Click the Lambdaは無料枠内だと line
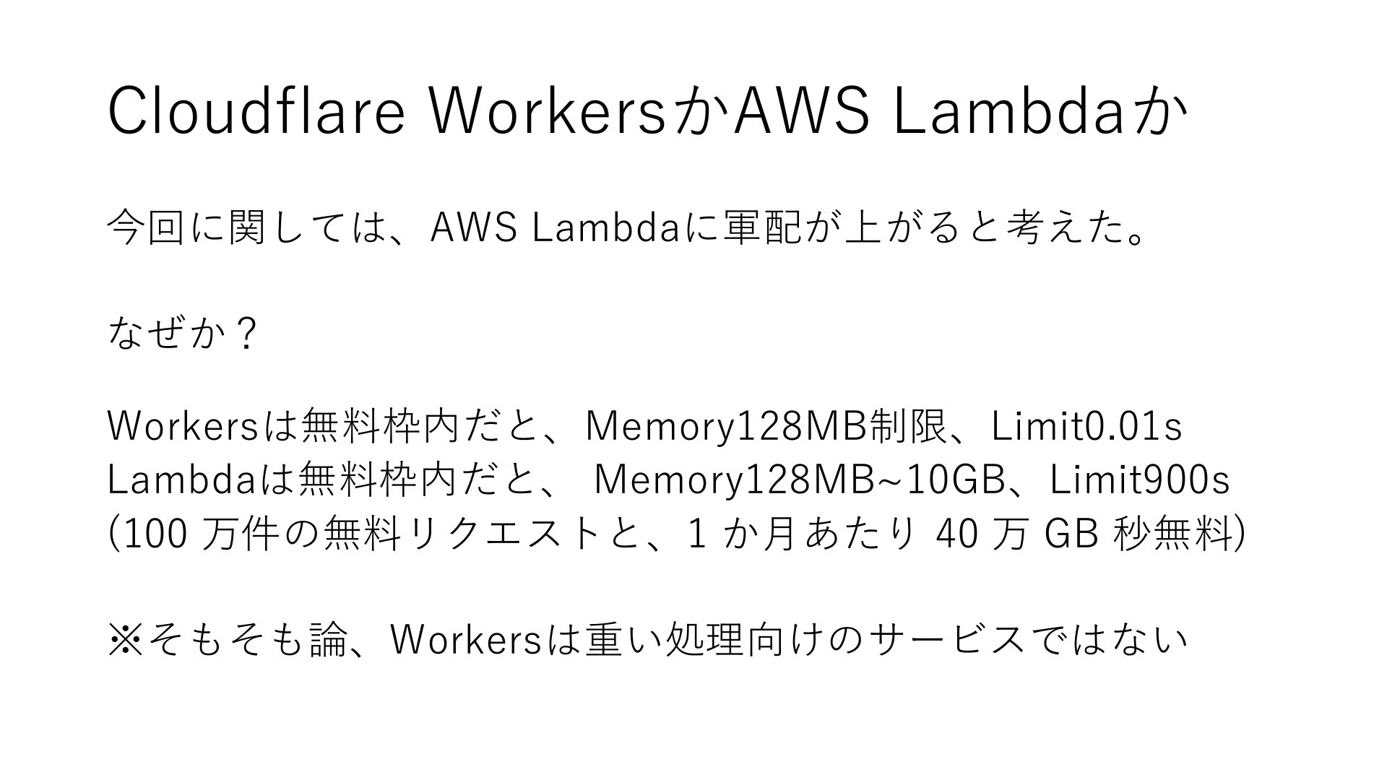The image size is (1387, 780). click(668, 480)
